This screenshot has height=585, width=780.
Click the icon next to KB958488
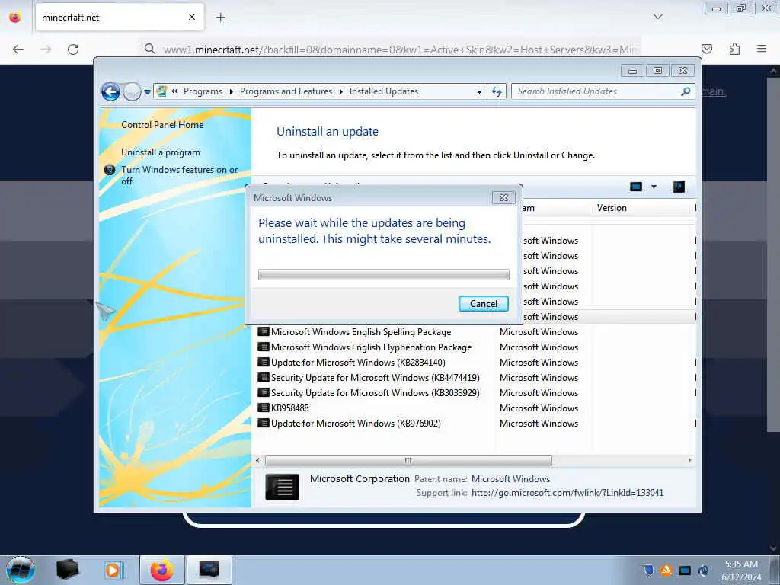click(263, 408)
